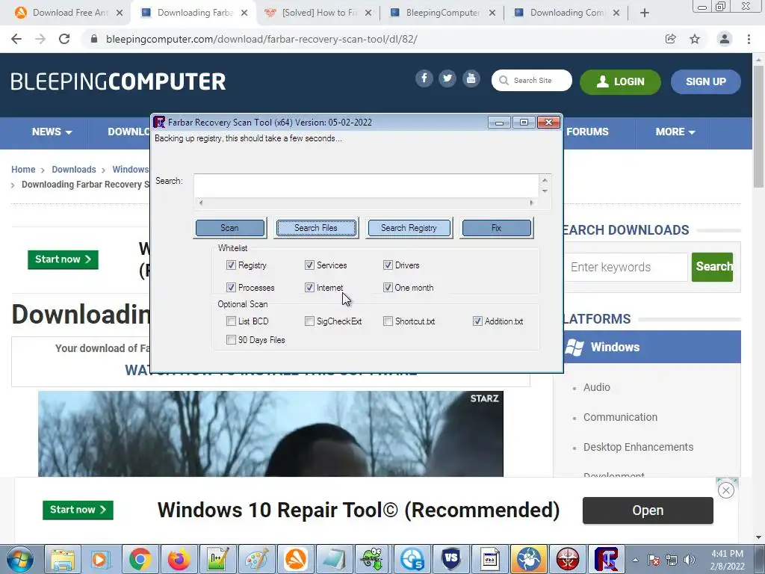Click the SIGN UP button

point(706,81)
